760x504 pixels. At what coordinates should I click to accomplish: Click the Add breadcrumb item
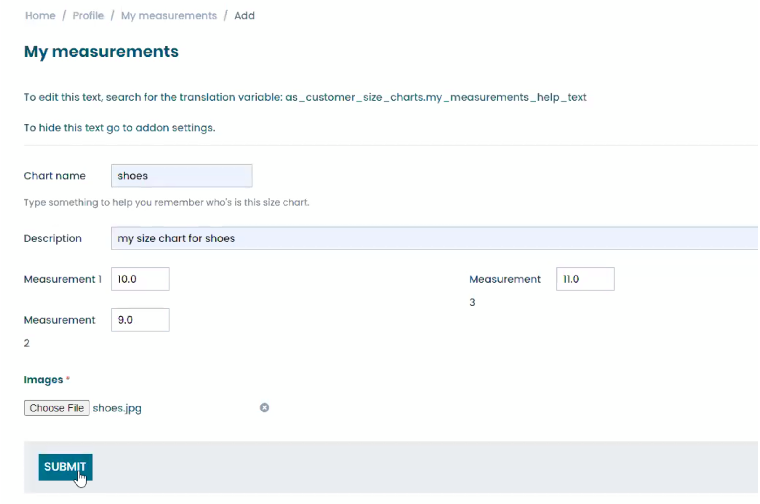(x=245, y=15)
